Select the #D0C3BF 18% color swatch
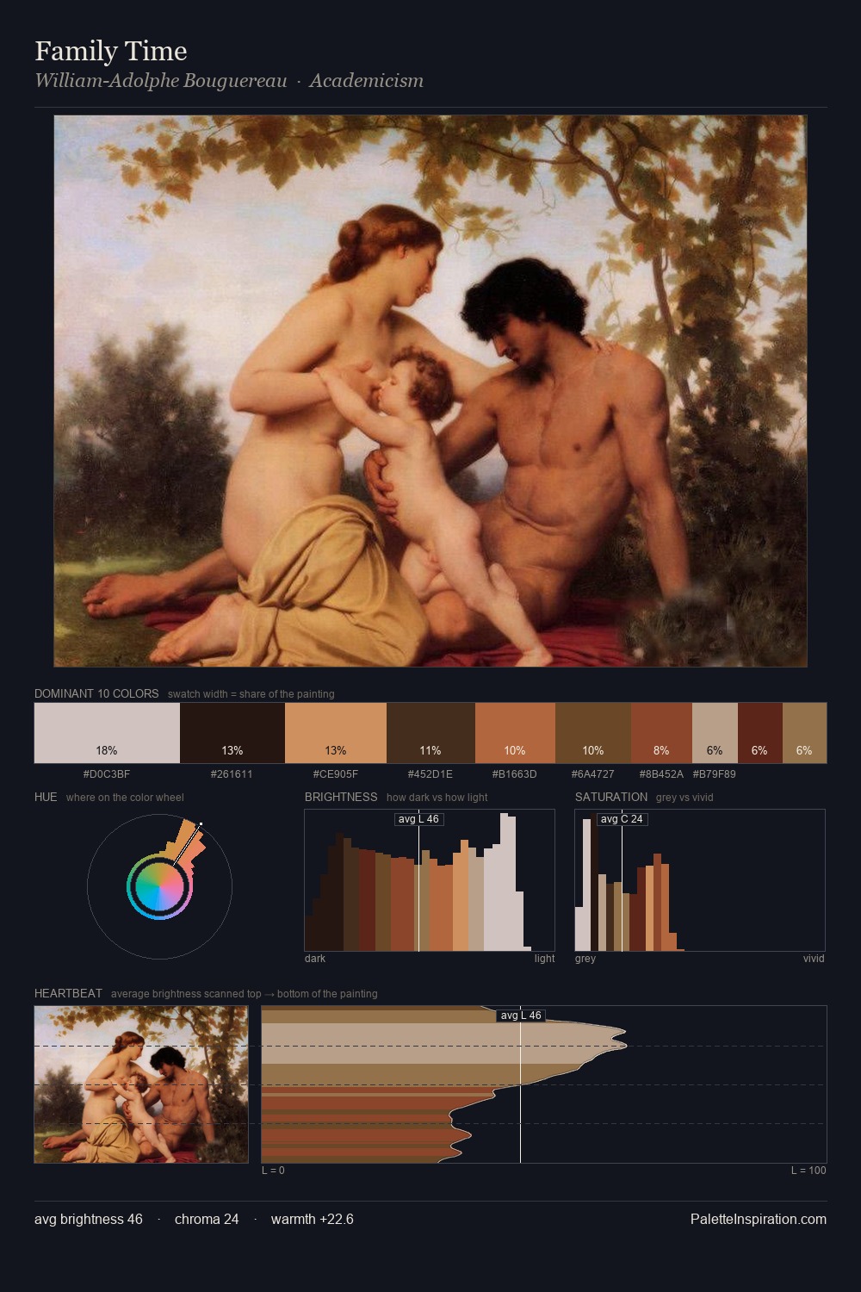 coord(107,733)
